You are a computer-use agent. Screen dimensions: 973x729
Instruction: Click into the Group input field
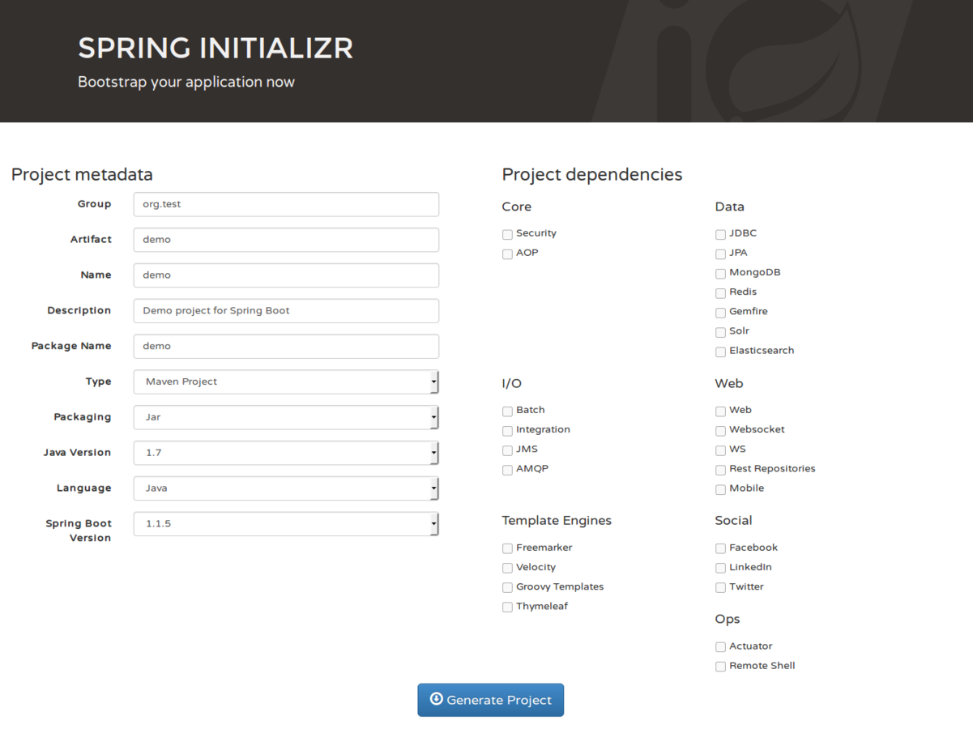(286, 204)
